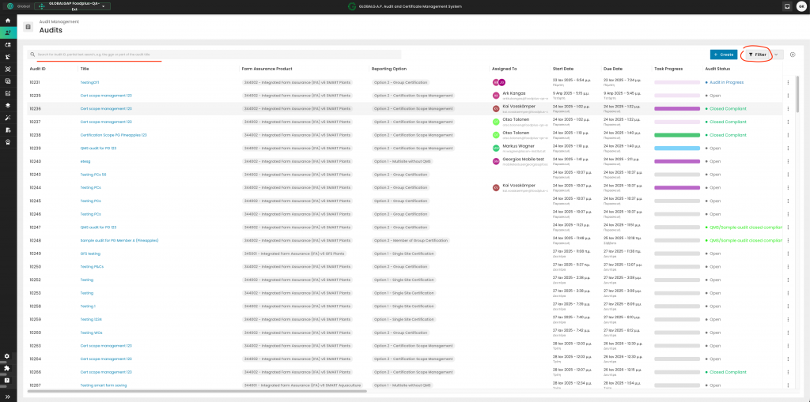
Task: Click the puzzle piece extensions icon
Action: pyautogui.click(x=8, y=368)
